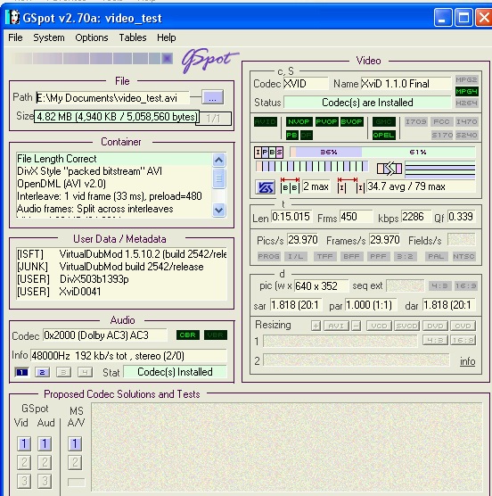This screenshot has height=496, width=492.
Task: Open the Tables menu
Action: [133, 37]
